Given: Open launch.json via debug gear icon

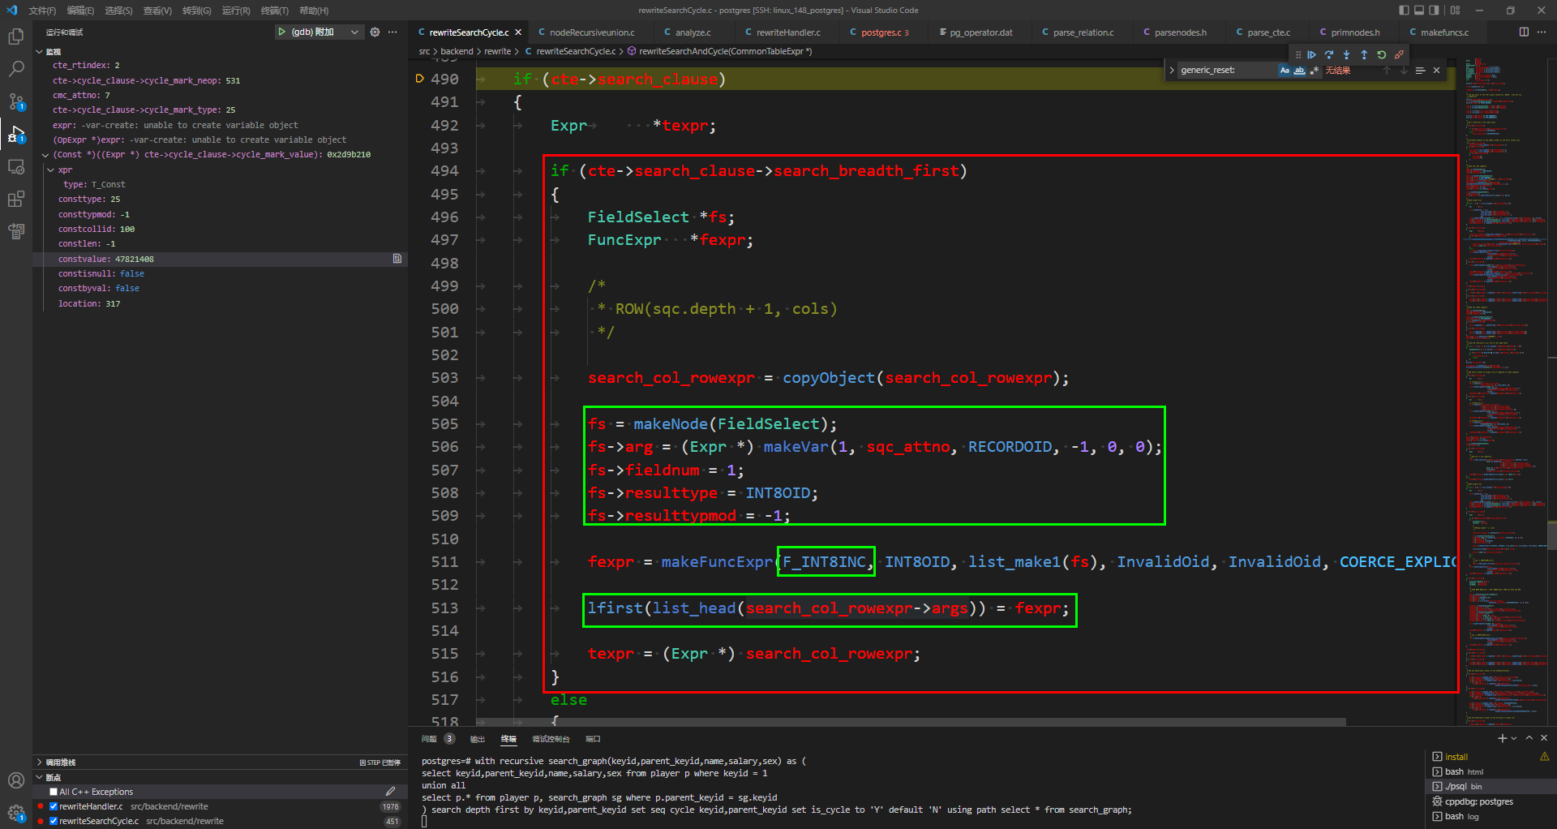Looking at the screenshot, I should point(375,32).
